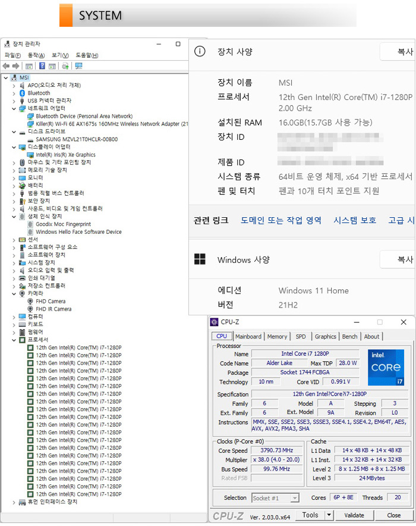
Task: Open the 시스템 보호 link
Action: [355, 220]
